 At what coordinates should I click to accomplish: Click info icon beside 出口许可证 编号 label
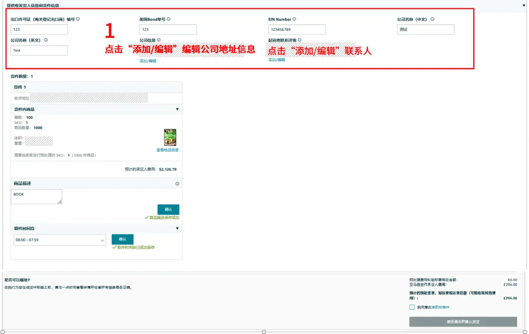point(78,19)
